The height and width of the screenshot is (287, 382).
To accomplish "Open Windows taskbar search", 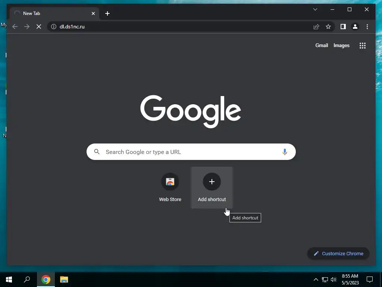I will click(27, 280).
